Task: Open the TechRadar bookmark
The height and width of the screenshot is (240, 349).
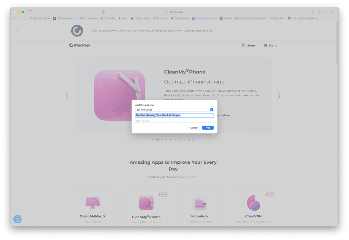Action: coord(108,18)
